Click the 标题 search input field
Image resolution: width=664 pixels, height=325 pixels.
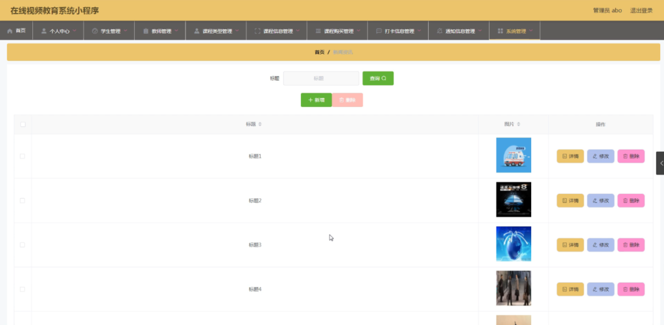tap(321, 78)
